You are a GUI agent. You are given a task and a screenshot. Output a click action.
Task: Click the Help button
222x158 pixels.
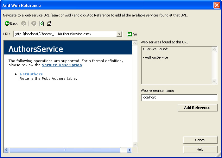[200, 149]
